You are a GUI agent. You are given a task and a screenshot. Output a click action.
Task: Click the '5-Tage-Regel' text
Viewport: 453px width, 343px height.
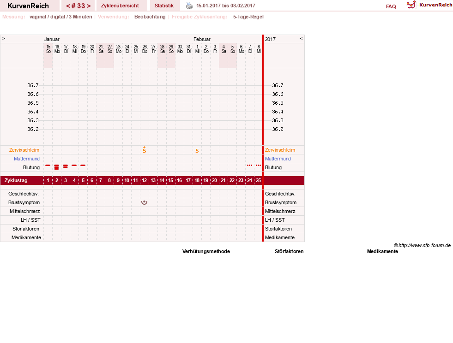point(248,17)
